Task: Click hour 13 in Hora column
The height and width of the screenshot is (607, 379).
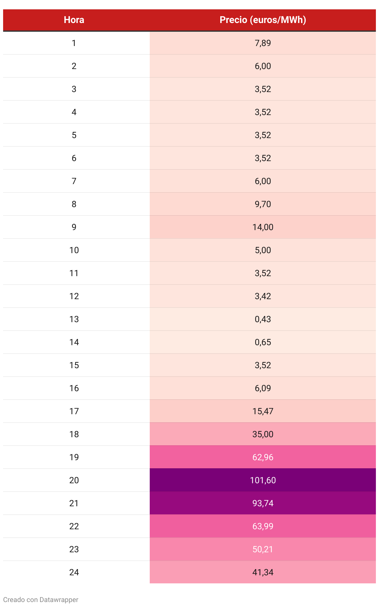Action: [x=74, y=319]
